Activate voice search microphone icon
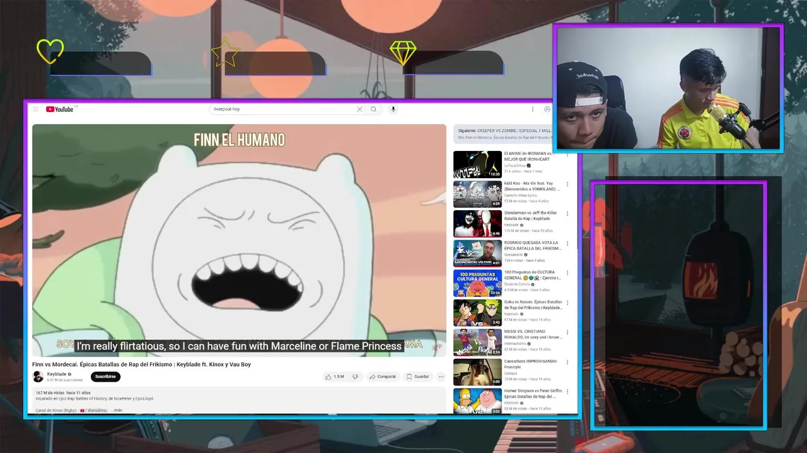Image resolution: width=807 pixels, height=453 pixels. click(x=393, y=109)
